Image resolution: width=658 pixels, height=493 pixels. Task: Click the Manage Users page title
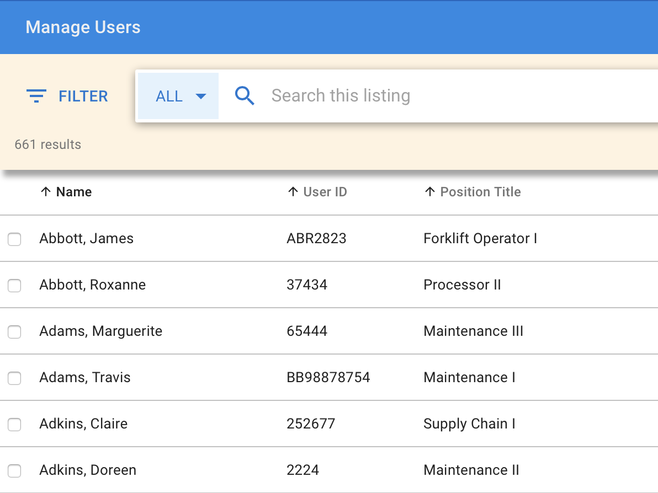[x=83, y=27]
